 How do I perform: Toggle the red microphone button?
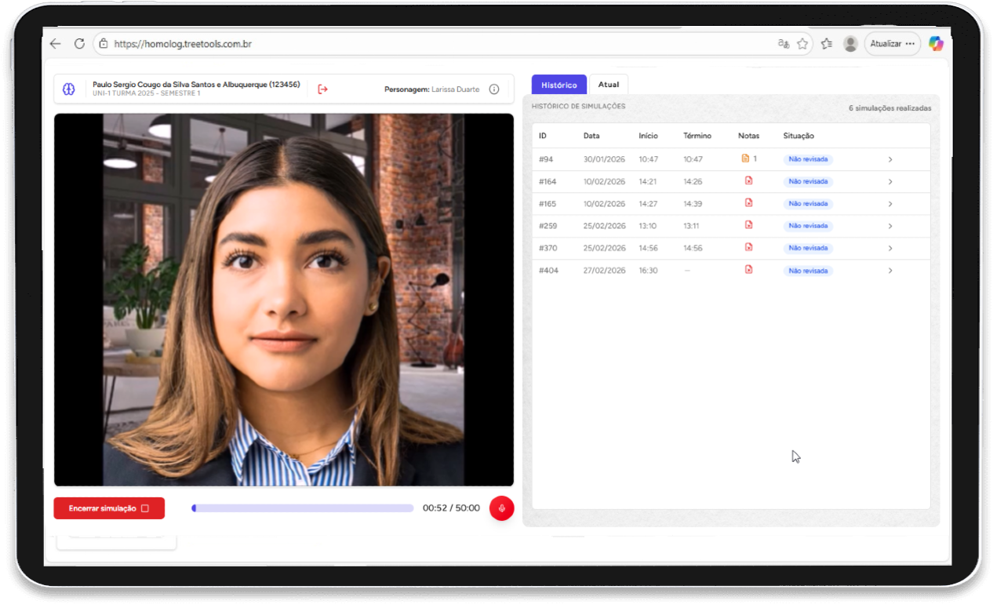(501, 508)
